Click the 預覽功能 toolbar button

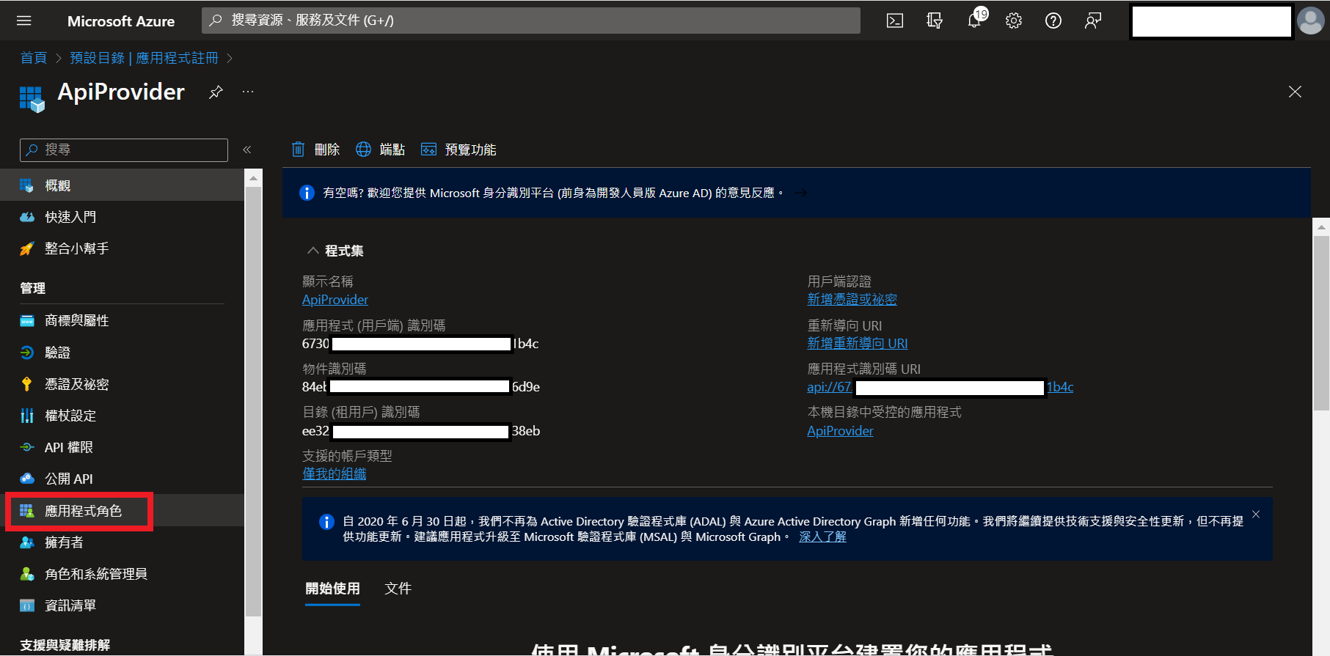pyautogui.click(x=458, y=150)
